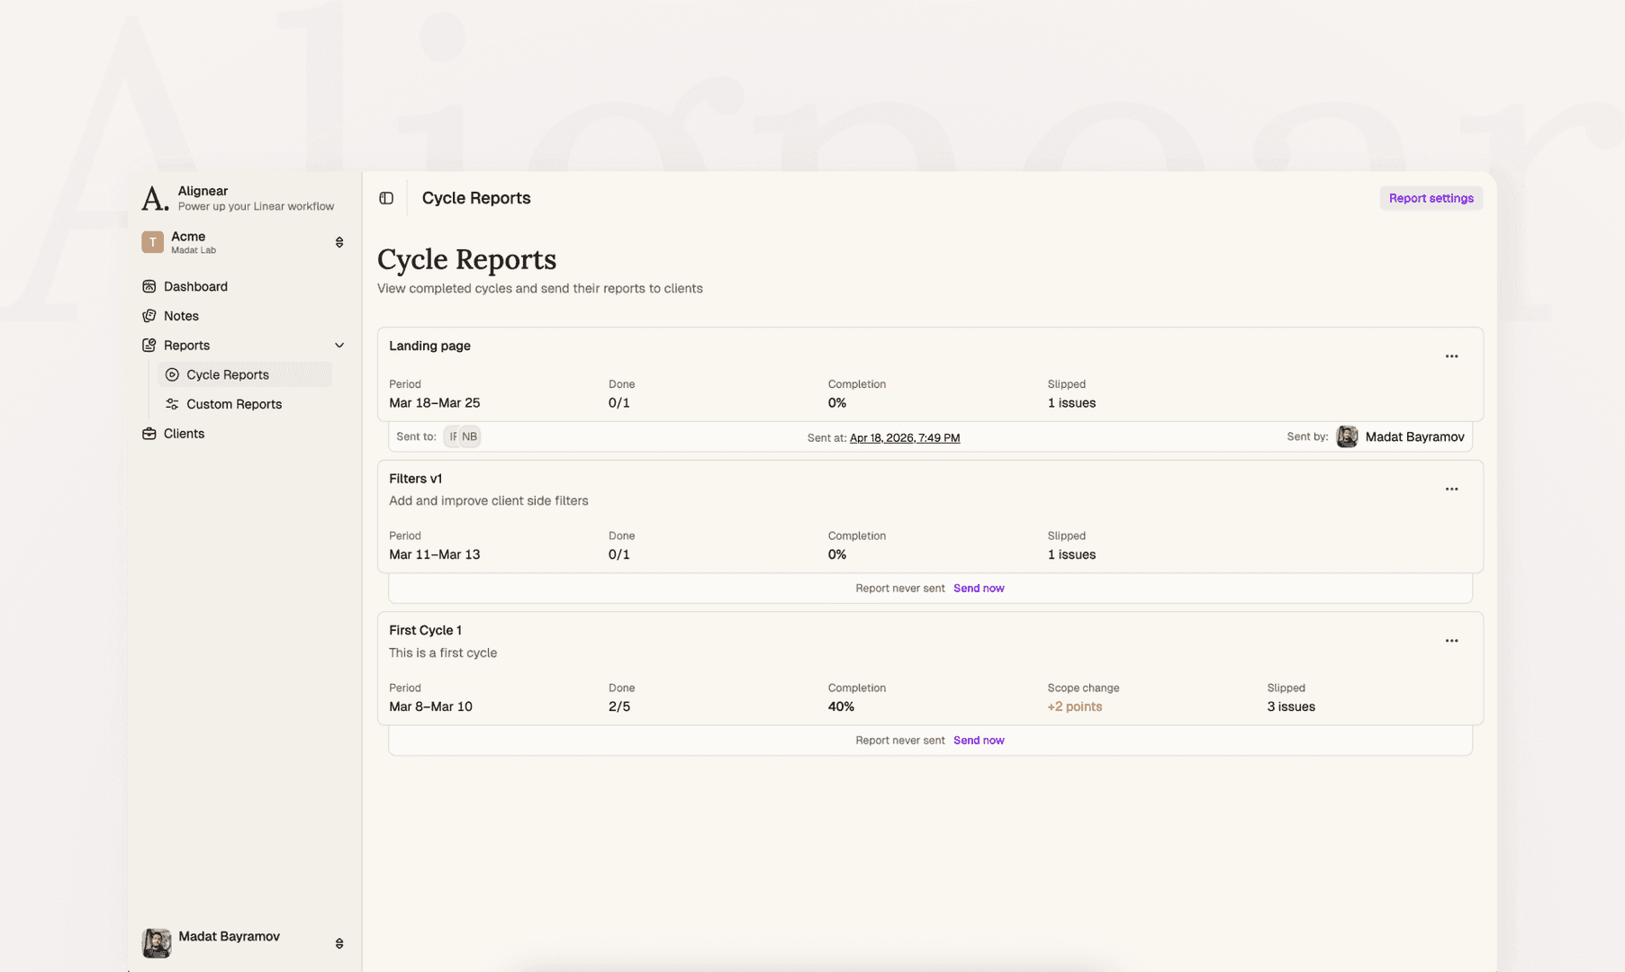Click the Alignear logo
This screenshot has height=972, width=1625.
tap(155, 198)
